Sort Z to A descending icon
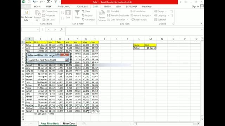 [x=63, y=18]
